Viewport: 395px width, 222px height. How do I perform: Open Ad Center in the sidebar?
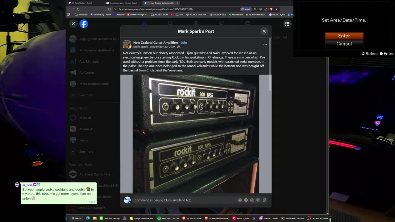coord(87,72)
